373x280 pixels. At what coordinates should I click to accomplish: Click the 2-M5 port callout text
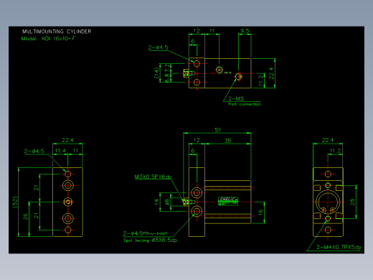click(236, 98)
